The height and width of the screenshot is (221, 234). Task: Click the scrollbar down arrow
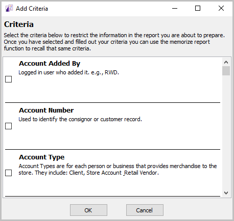pos(226,193)
